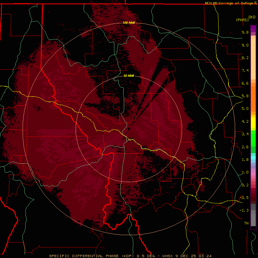Click the TH threshold label
The width and height of the screenshot is (258, 258).
coord(246,223)
